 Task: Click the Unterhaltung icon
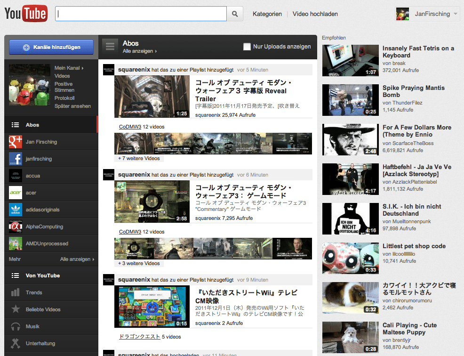(x=16, y=343)
